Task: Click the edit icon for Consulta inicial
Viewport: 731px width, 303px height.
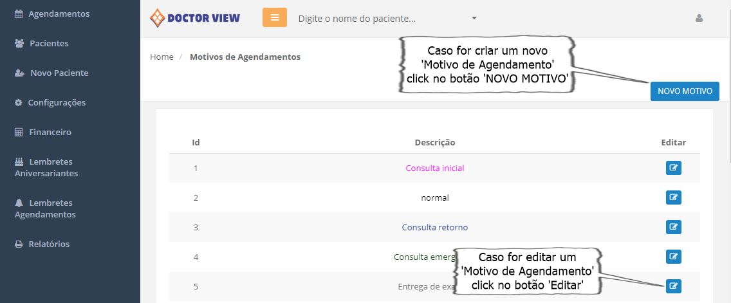Action: (x=673, y=168)
